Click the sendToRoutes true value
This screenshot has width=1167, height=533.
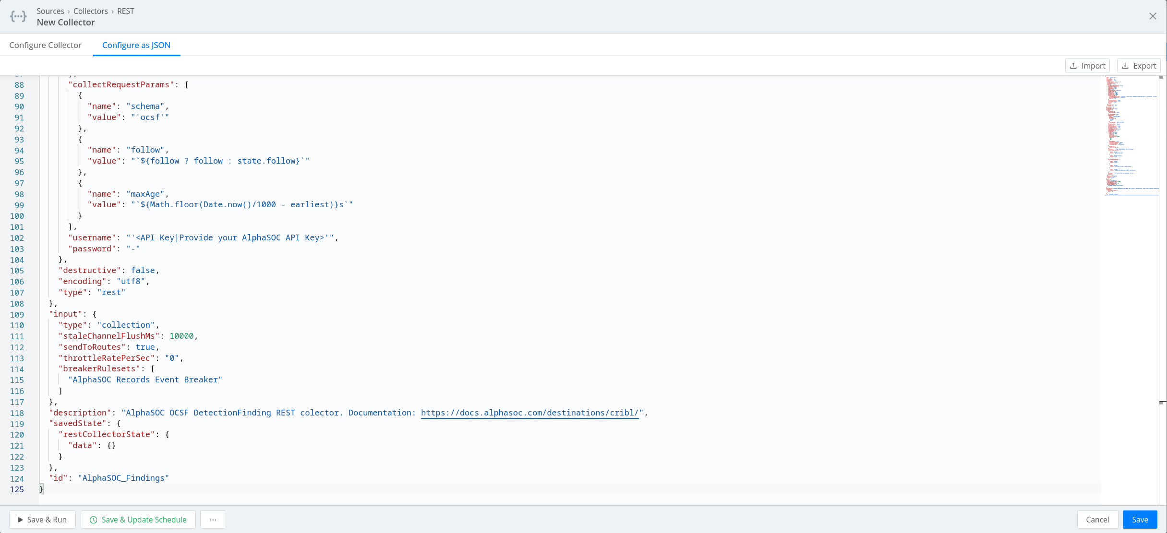point(145,347)
